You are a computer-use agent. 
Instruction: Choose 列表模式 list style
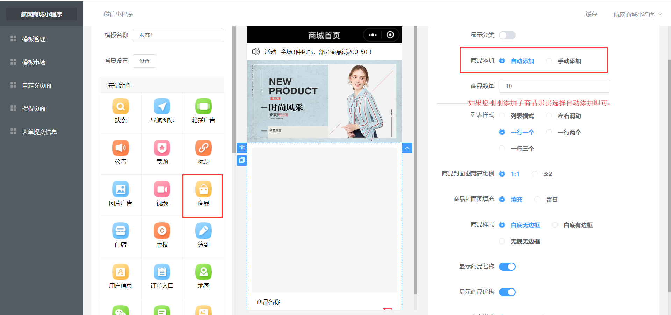[x=517, y=116]
